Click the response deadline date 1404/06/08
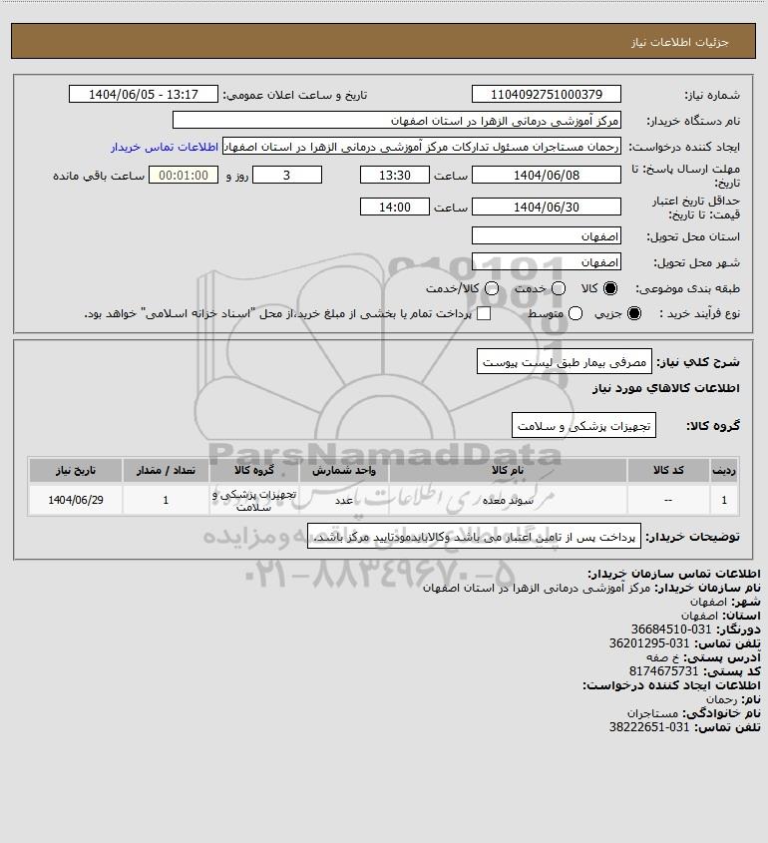768x843 pixels. click(546, 176)
